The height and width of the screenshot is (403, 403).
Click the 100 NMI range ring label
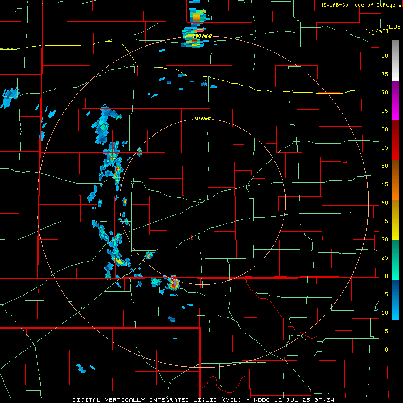point(202,36)
